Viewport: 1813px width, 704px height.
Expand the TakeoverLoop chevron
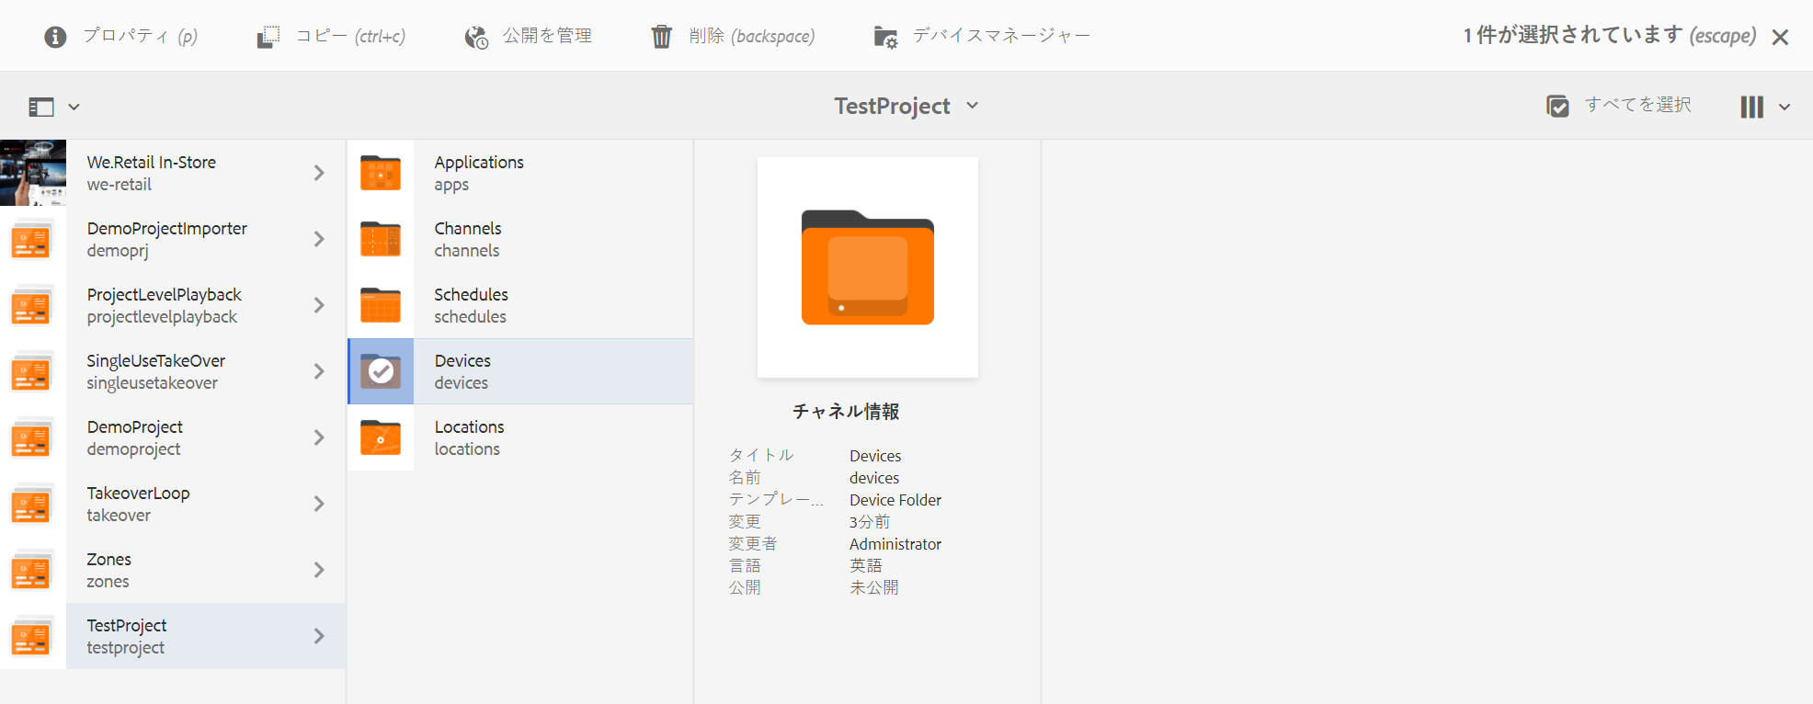[x=319, y=504]
